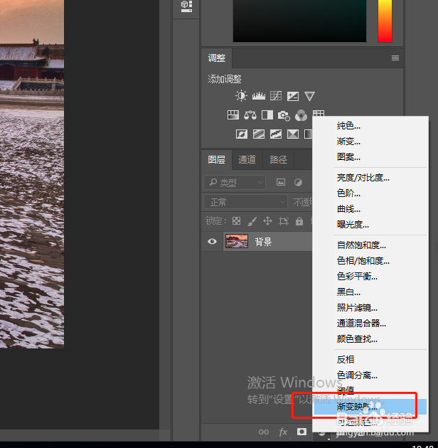Choose 色彩平衡... menu entry
438x448 pixels.
370,277
